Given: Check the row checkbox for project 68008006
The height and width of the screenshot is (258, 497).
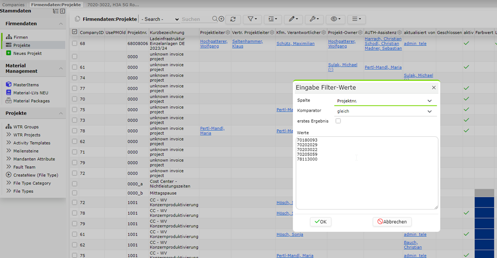Looking at the screenshot, I should pos(74,43).
